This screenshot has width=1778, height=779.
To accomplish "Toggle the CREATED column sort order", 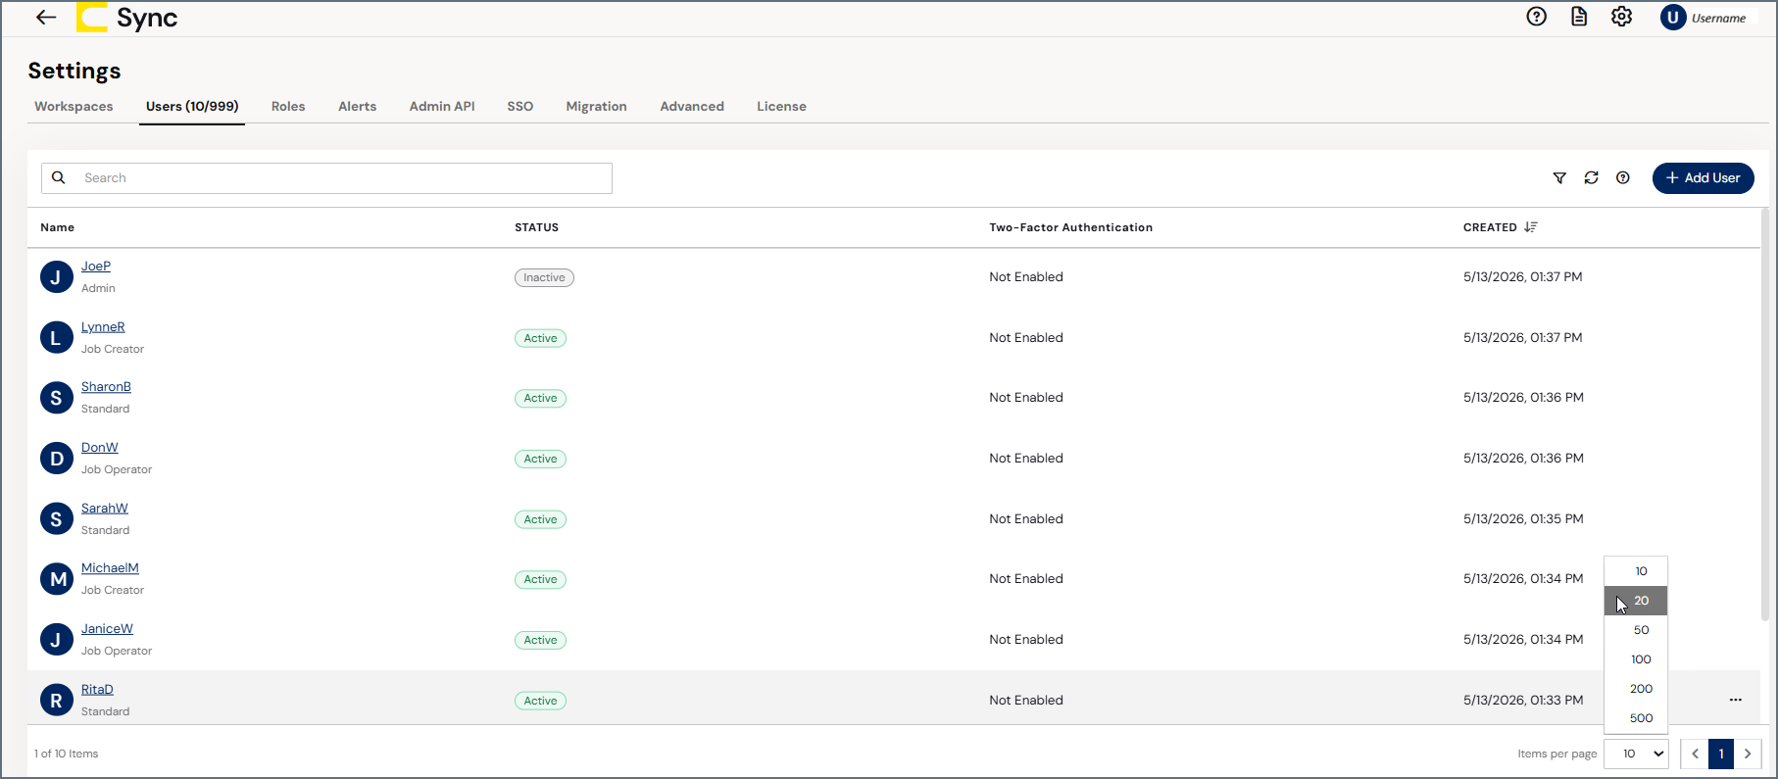I will pos(1531,227).
